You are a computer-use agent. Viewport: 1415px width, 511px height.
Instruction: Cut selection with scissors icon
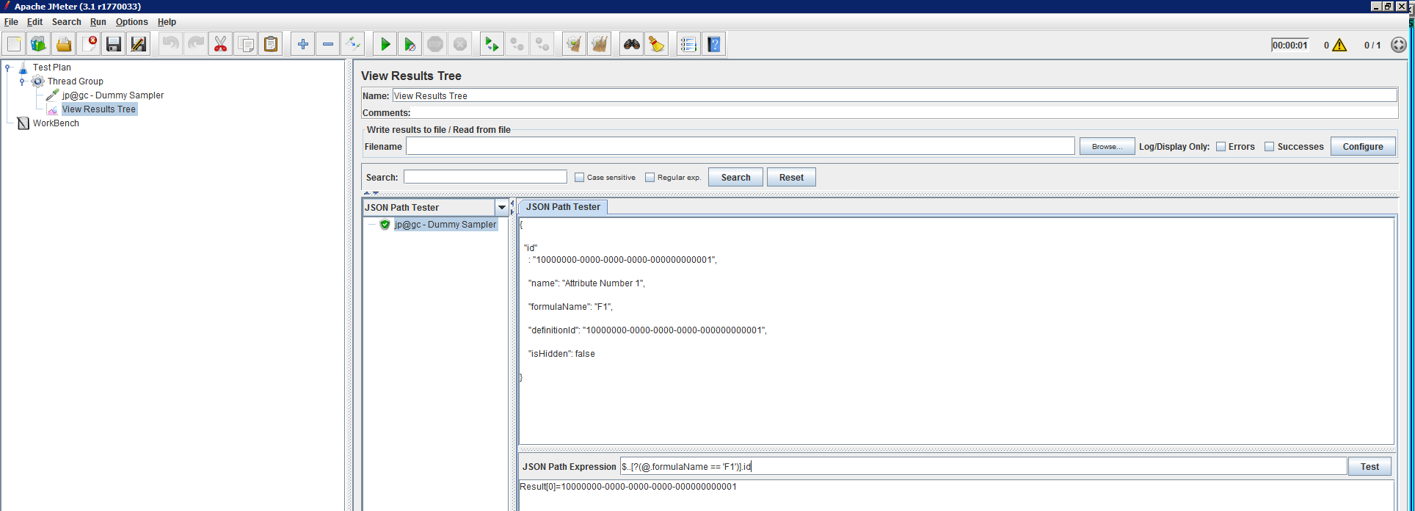[x=221, y=44]
